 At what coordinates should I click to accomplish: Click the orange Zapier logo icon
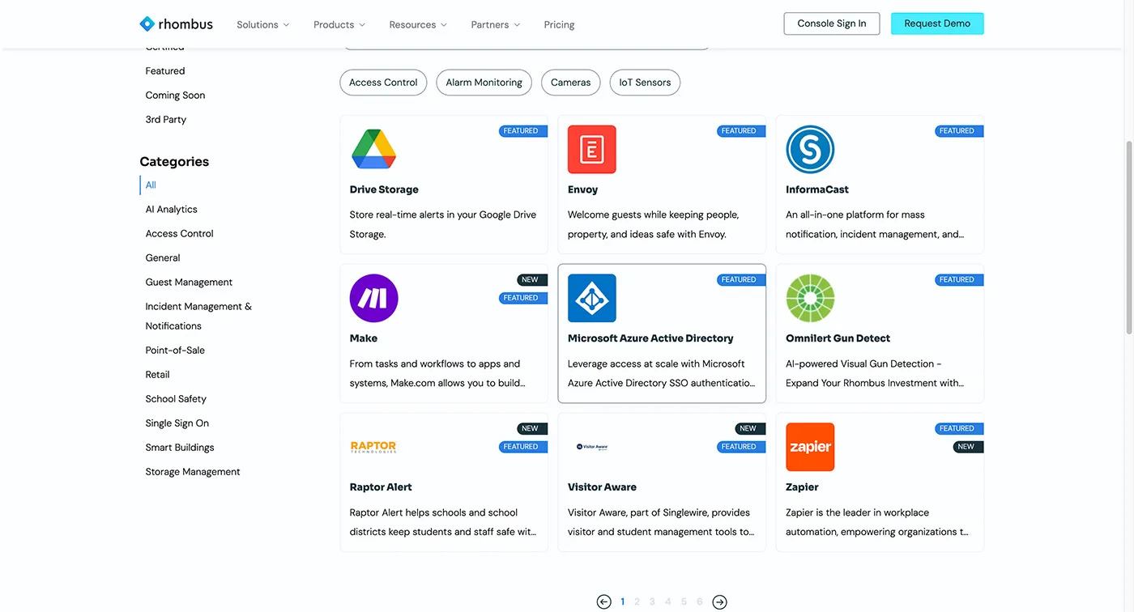[x=810, y=447]
